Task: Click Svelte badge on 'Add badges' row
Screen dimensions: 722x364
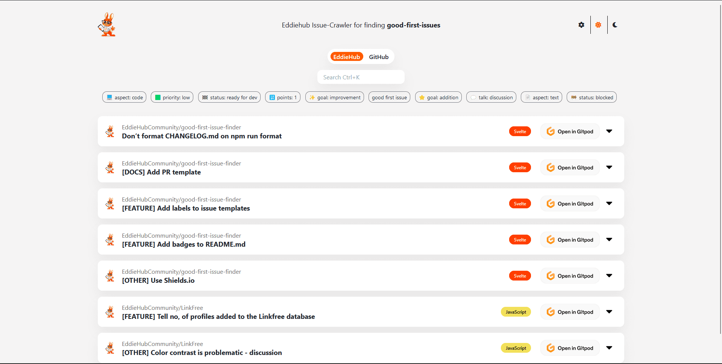Action: (x=520, y=240)
